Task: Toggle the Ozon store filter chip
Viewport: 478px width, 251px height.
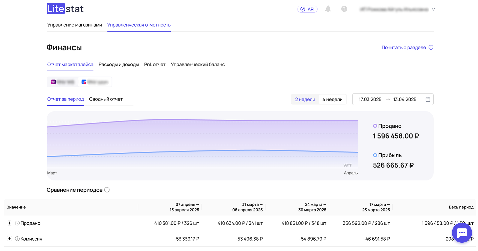Action: 94,82
